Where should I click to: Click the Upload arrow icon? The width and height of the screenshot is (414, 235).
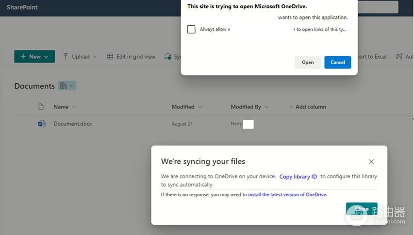click(x=66, y=56)
